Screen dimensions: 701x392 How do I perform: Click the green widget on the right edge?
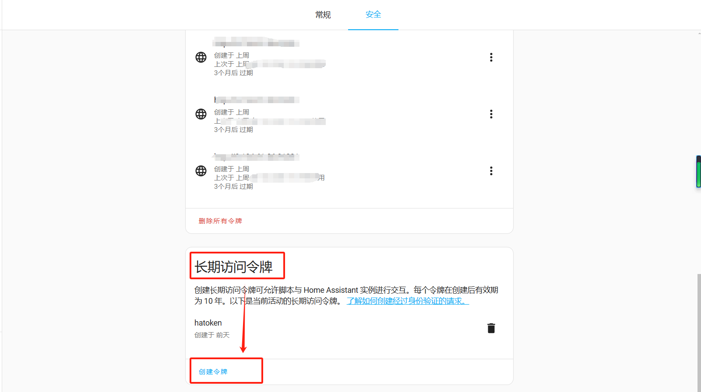click(x=699, y=172)
